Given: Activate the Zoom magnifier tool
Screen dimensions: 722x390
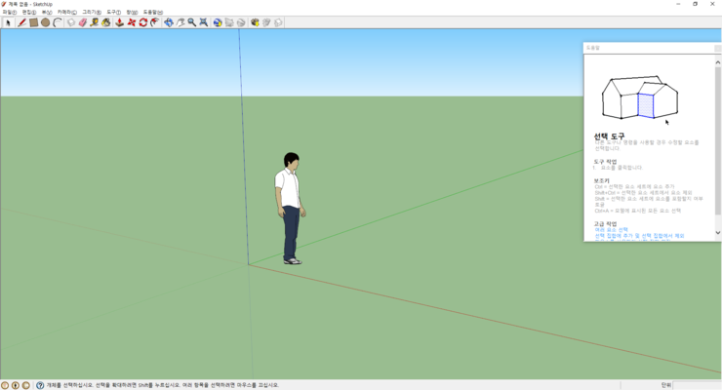Looking at the screenshot, I should pos(191,22).
